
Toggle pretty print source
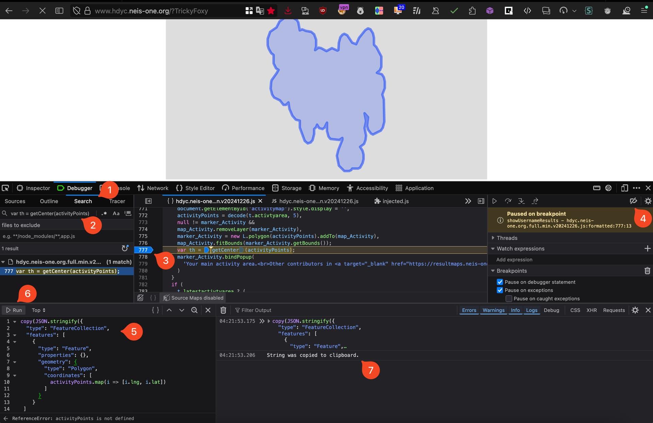pos(153,298)
